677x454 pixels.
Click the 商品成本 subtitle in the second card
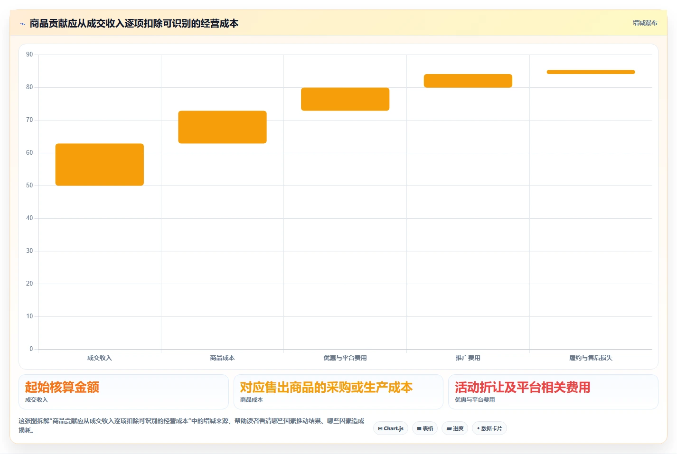[x=252, y=400]
